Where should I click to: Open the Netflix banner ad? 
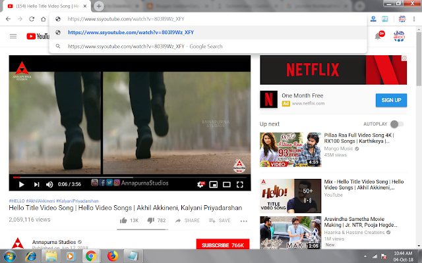point(333,70)
